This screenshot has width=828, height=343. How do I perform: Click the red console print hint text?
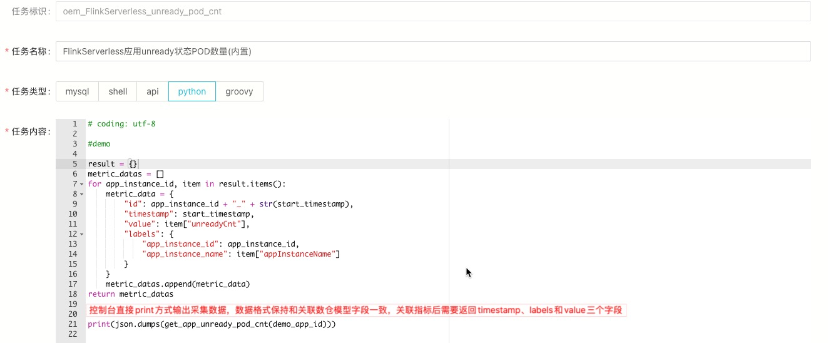(355, 310)
